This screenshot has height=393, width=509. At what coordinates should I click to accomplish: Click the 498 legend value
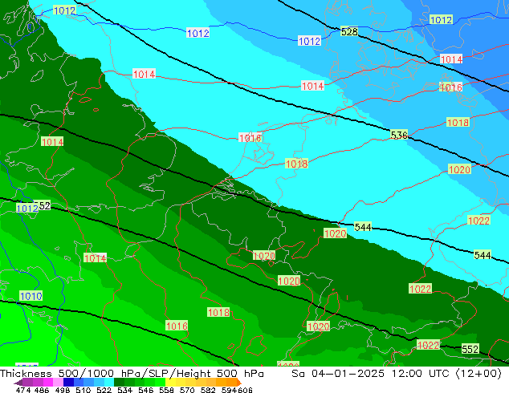(x=63, y=390)
